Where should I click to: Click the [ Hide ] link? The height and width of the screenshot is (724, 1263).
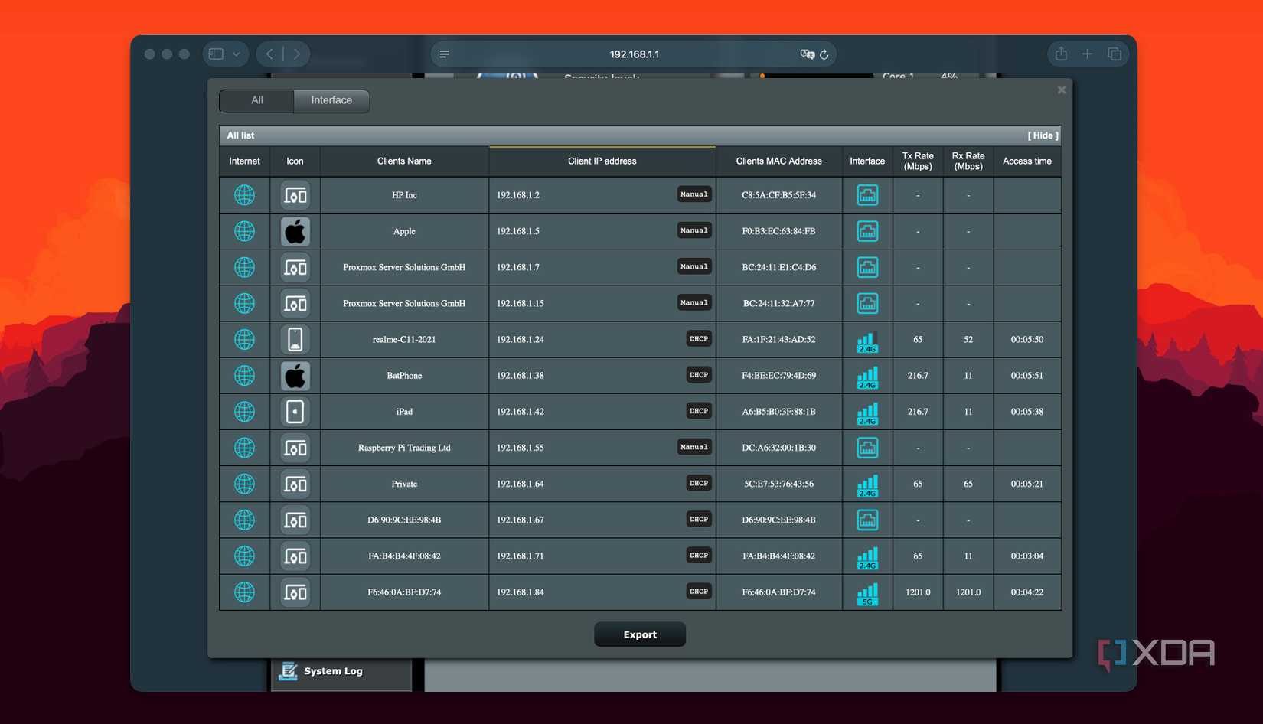click(x=1043, y=135)
